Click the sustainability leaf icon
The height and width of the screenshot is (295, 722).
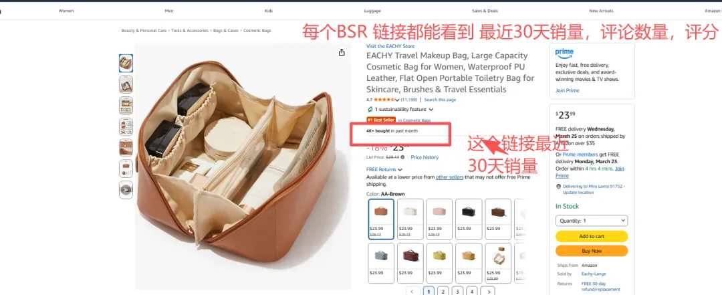pos(370,109)
